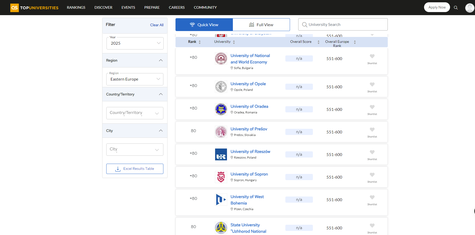Viewport: 475px width, 235px height.
Task: Sort by Rank column arrows
Action: tap(200, 42)
